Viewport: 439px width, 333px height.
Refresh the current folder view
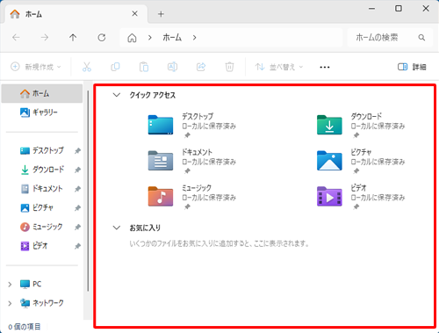[x=102, y=38]
